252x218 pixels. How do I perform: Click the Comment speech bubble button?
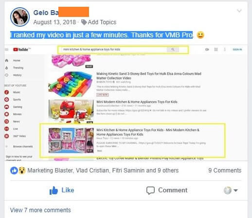[167, 190]
